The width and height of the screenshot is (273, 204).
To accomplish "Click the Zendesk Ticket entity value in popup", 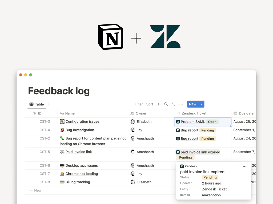I will [x=214, y=189].
